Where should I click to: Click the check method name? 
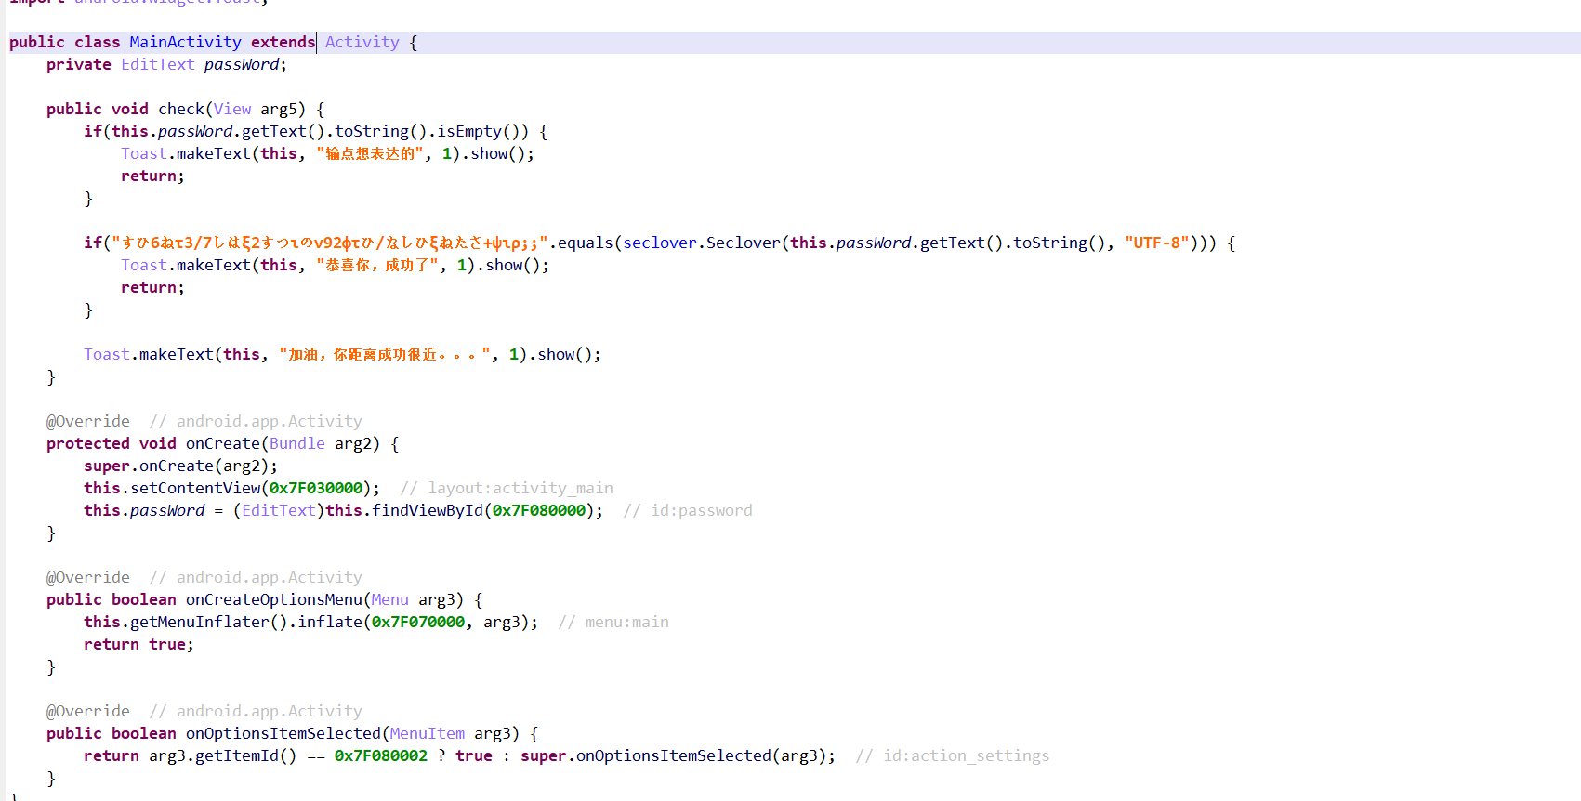(180, 110)
